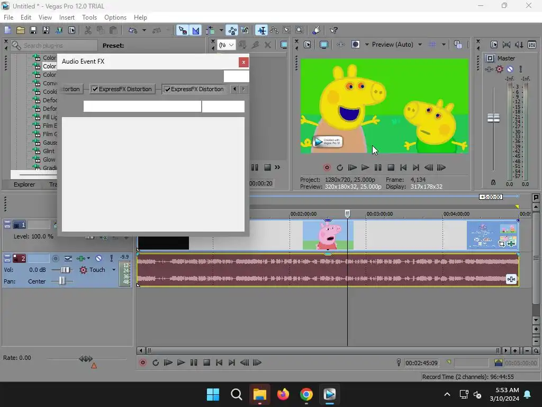Open project Properties from the toolbar
This screenshot has height=407, width=542.
[71, 30]
